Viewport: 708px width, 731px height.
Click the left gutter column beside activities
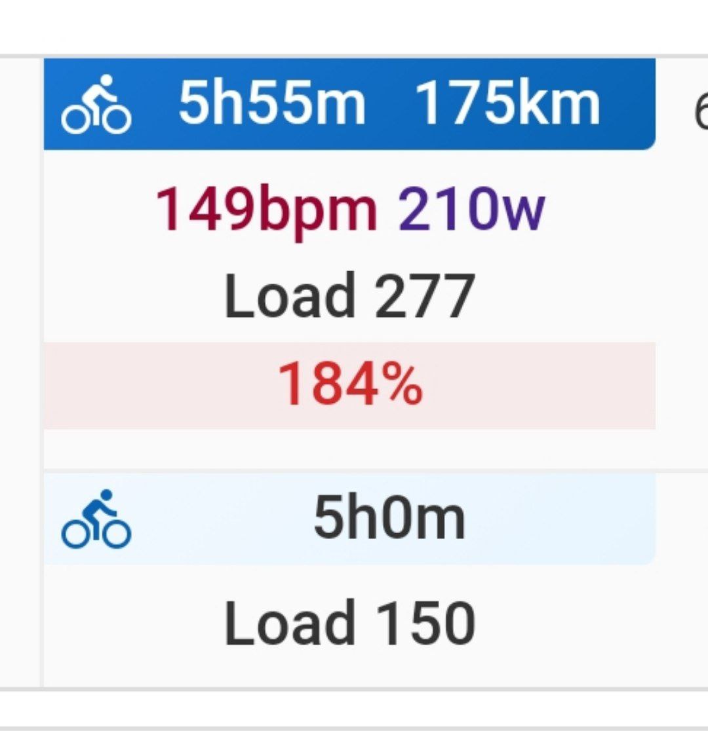(x=20, y=371)
